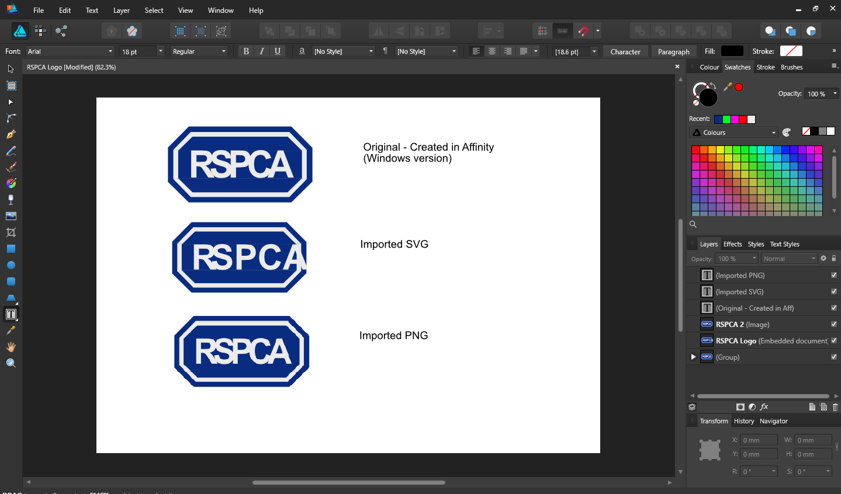Select the Pencil tool
Viewport: 841px width, 494px height.
tap(11, 151)
